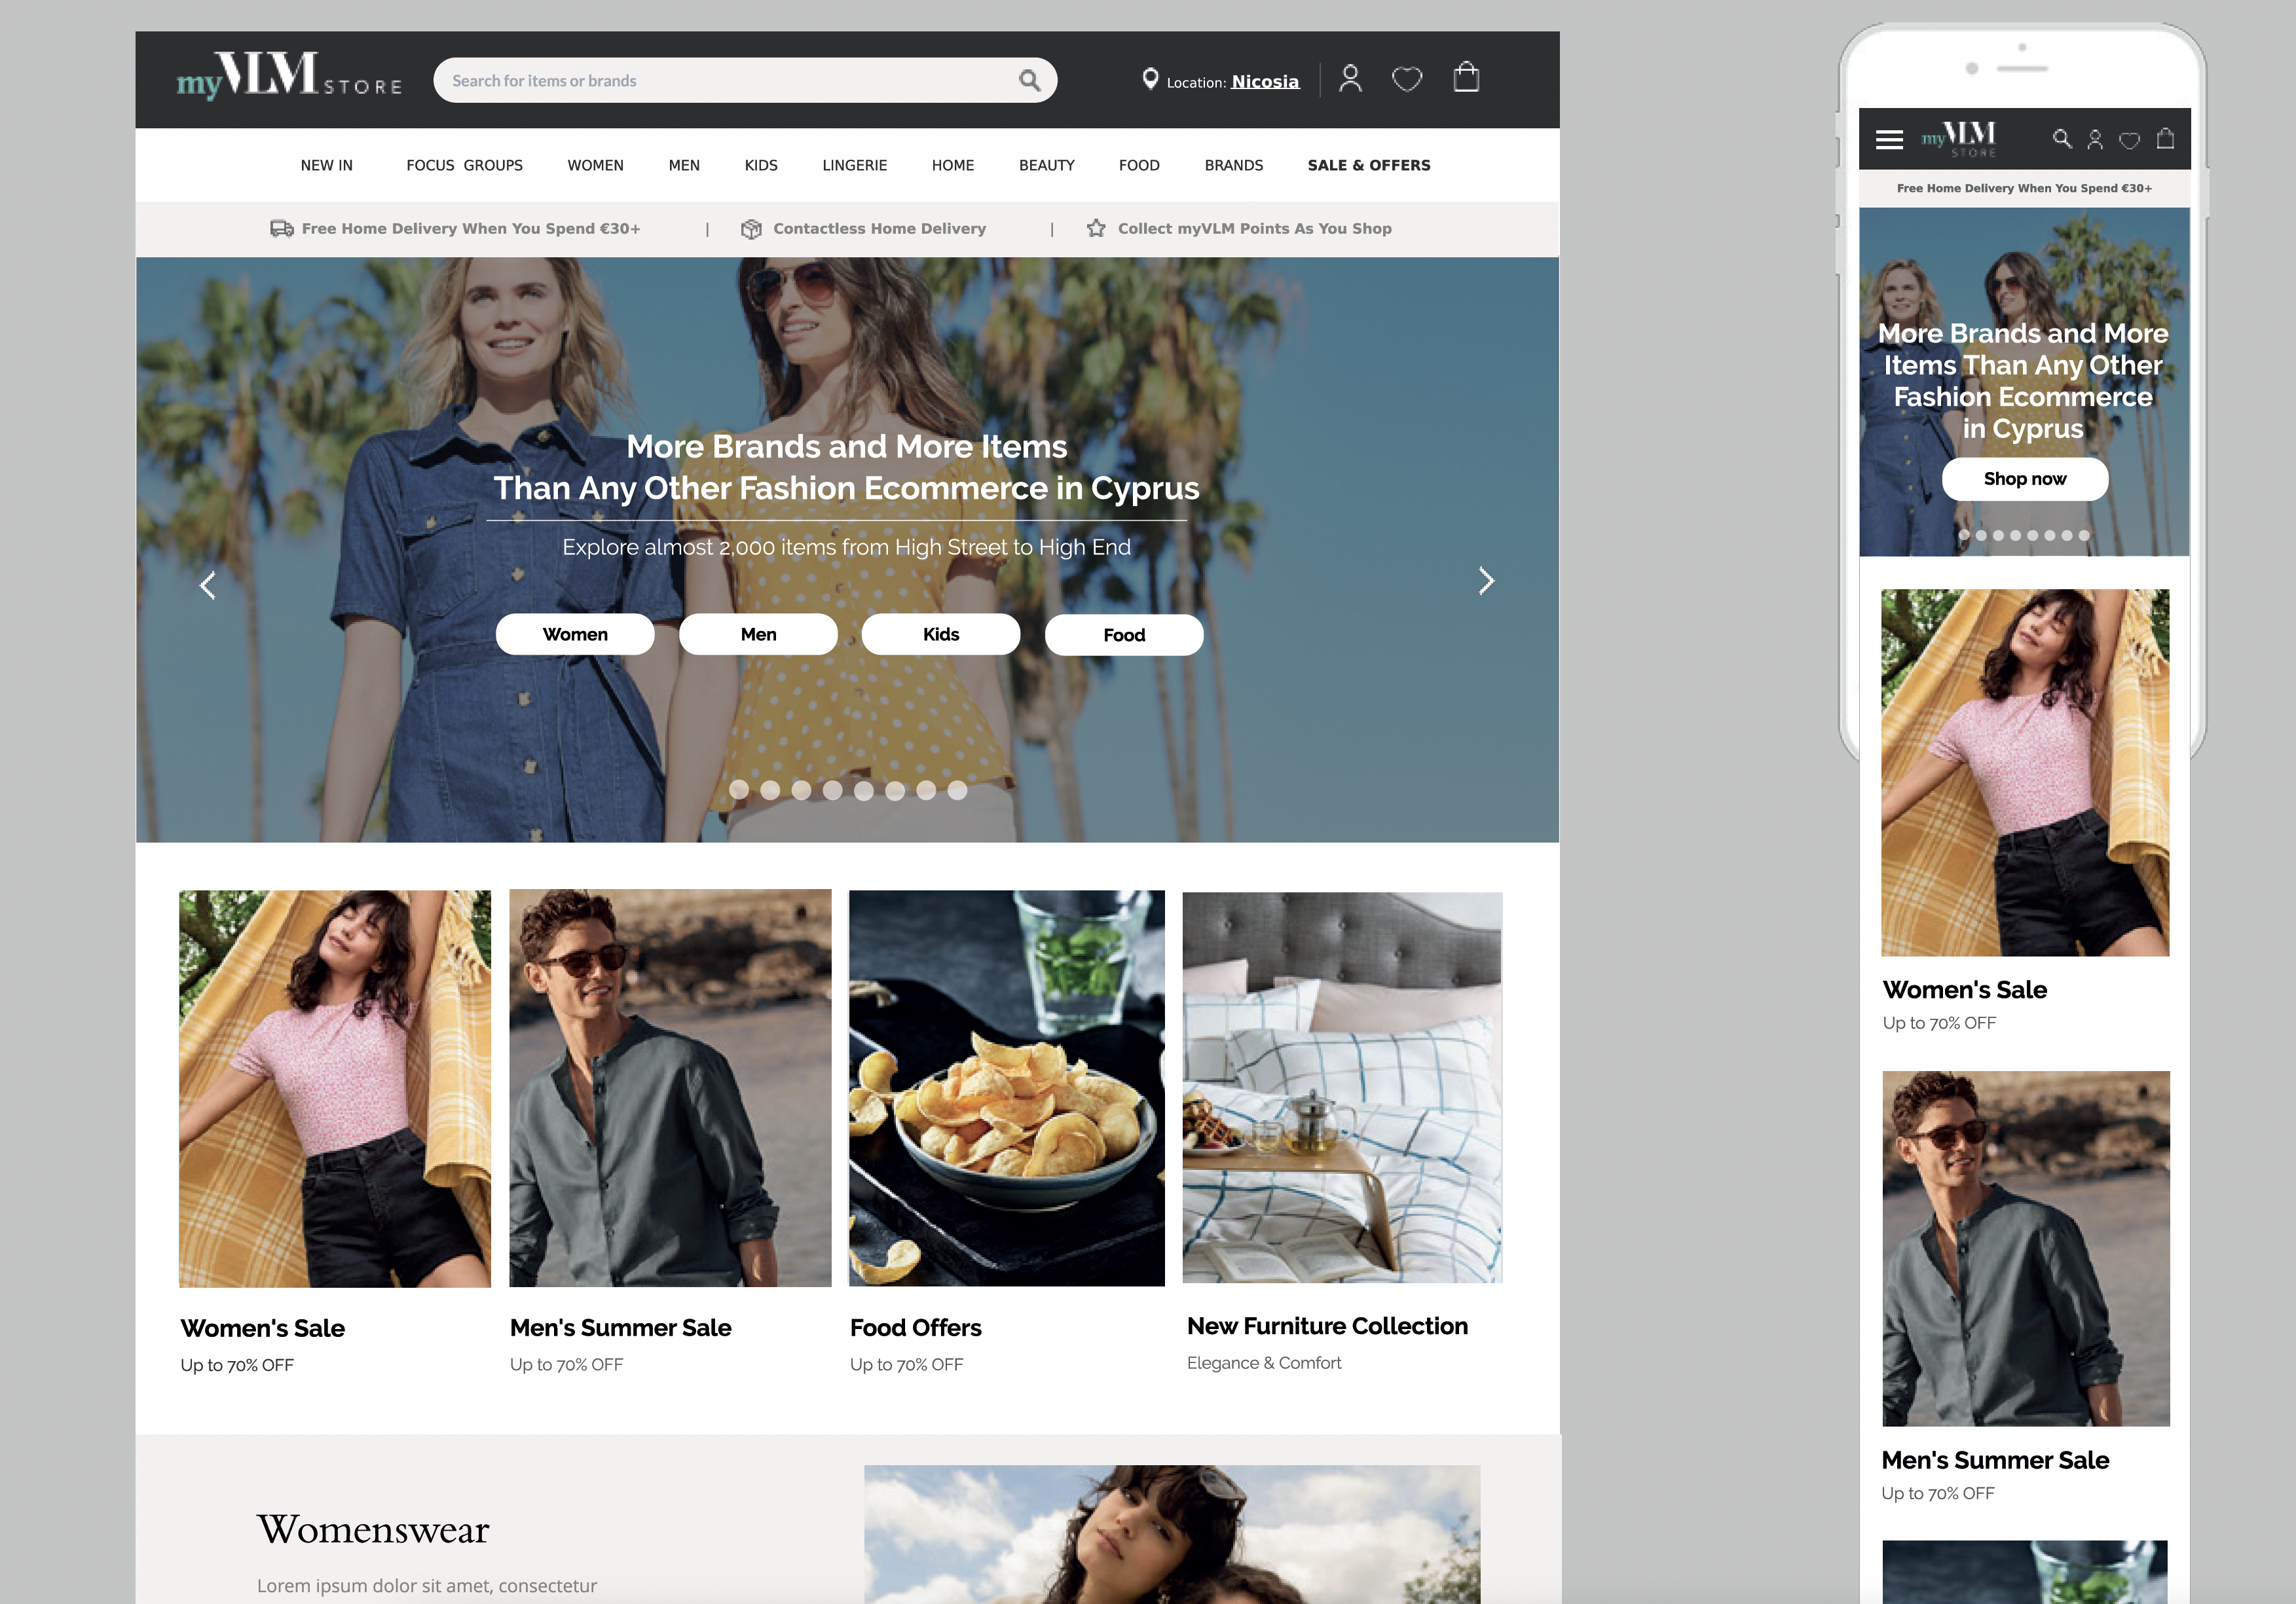Tap the mobile user account icon
The height and width of the screenshot is (1604, 2296).
2095,140
